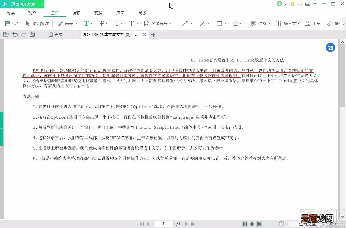Toggle continuous scrolling view mode
The width and height of the screenshot is (346, 228).
(x=259, y=224)
